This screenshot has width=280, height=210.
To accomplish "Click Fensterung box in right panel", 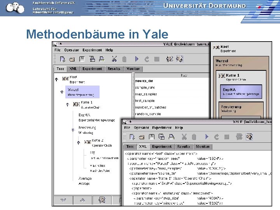I will tap(241, 110).
